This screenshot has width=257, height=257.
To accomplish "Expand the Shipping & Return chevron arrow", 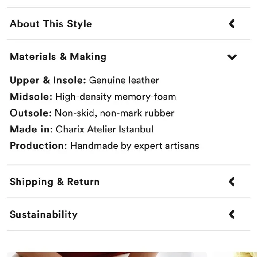I will tap(232, 182).
